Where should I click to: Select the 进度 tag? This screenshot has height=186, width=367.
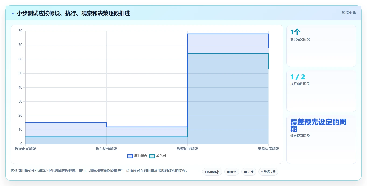249,172
